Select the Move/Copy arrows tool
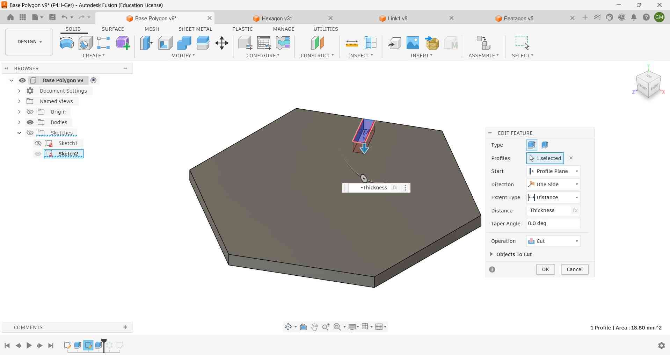 coord(222,43)
